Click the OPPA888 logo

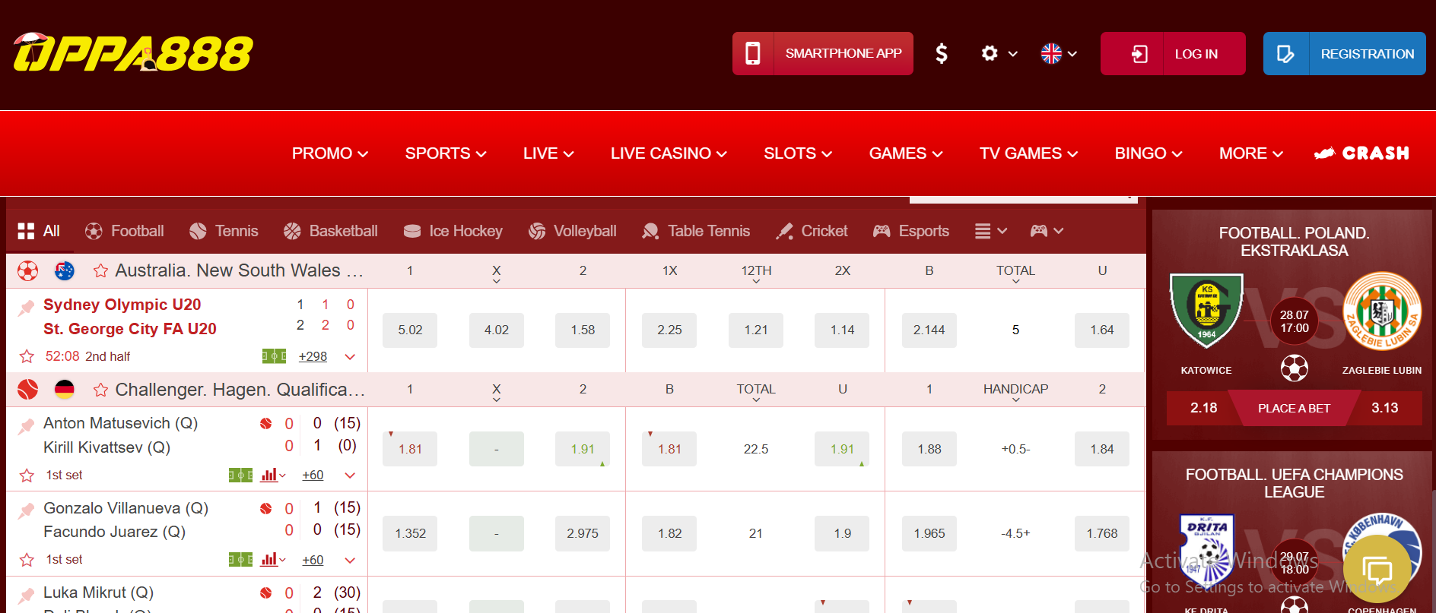pos(133,52)
